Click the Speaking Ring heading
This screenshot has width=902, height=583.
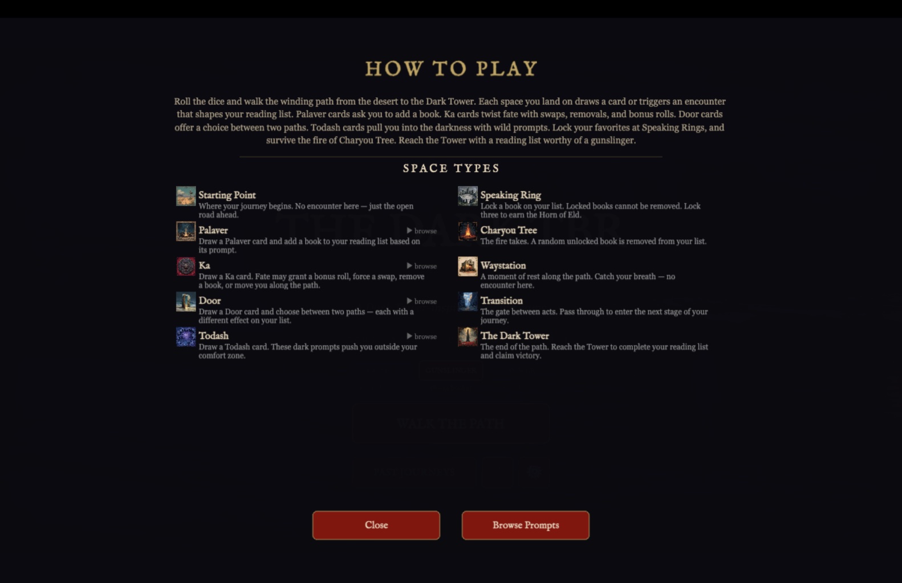tap(510, 195)
